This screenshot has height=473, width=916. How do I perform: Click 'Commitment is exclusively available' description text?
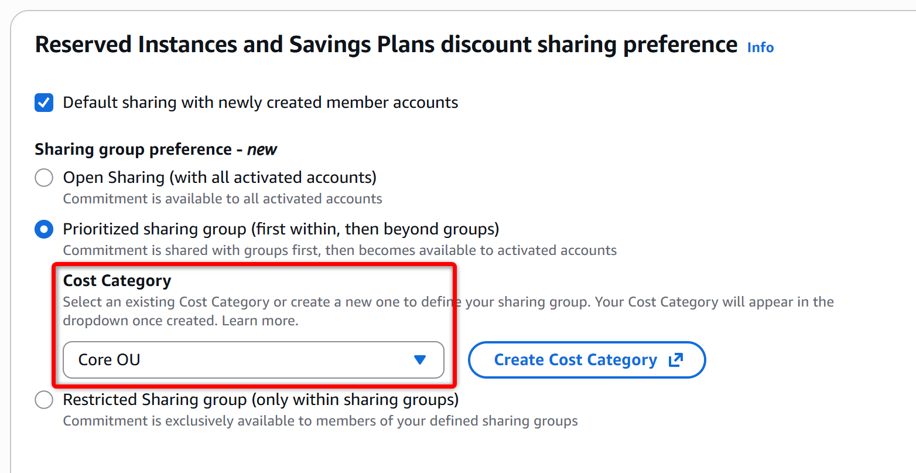pos(320,421)
